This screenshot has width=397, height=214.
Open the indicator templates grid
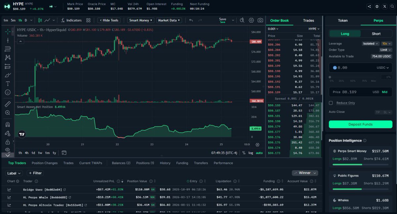(x=88, y=20)
